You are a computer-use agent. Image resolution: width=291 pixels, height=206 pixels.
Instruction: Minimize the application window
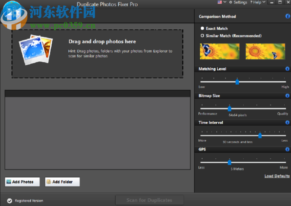point(271,2)
